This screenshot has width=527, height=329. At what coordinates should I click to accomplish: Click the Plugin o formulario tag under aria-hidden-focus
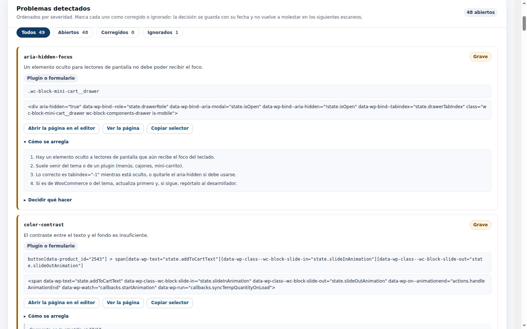click(x=51, y=78)
